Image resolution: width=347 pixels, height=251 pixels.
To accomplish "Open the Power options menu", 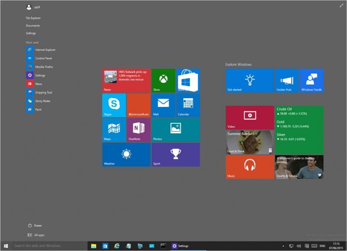I will click(x=35, y=225).
